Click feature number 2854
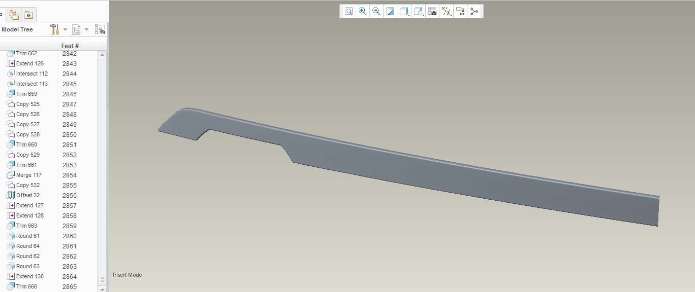The image size is (695, 292). point(70,175)
